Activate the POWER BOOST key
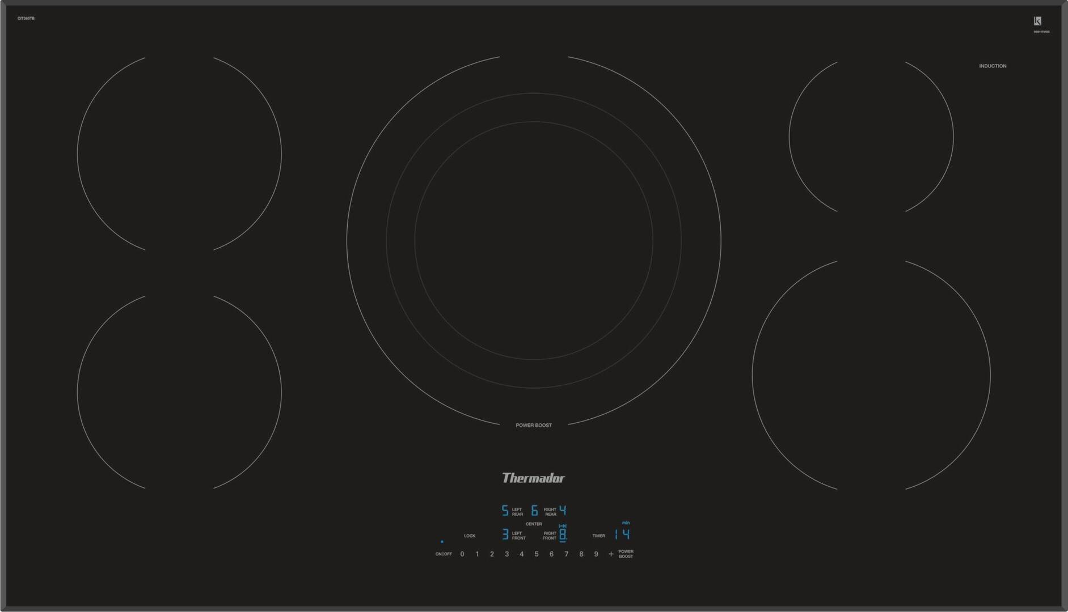 626,554
